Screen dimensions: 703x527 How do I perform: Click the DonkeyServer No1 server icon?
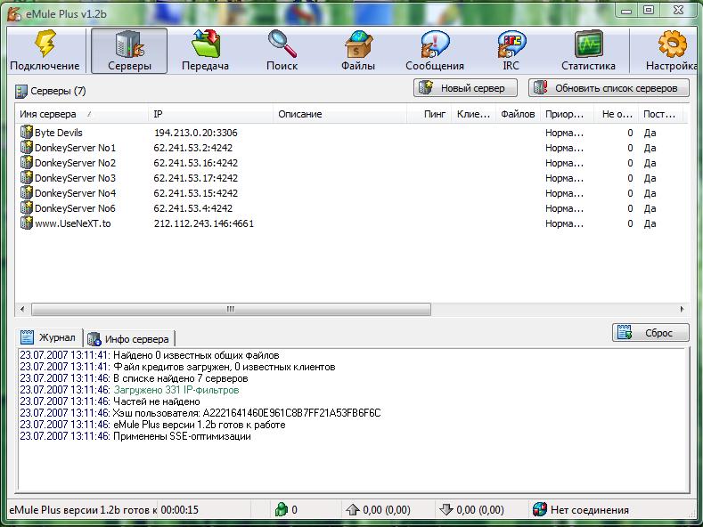point(27,147)
